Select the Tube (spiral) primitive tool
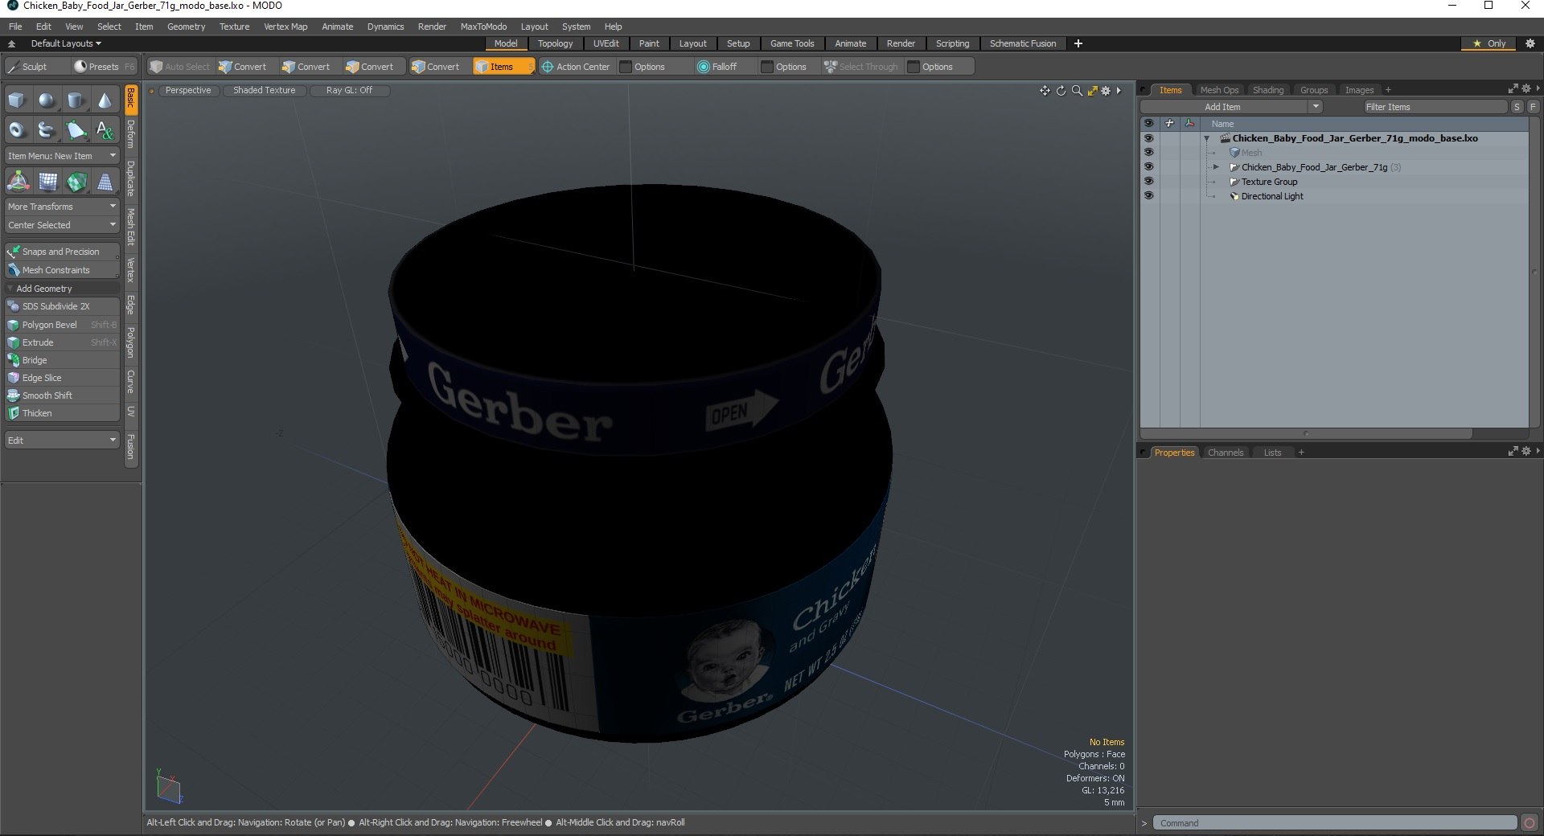This screenshot has height=836, width=1544. point(47,129)
